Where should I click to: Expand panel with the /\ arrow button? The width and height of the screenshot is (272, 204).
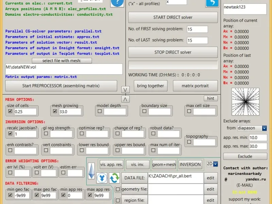[x=125, y=99]
